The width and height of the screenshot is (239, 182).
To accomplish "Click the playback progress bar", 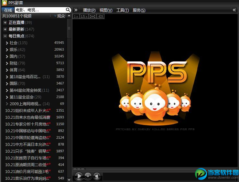I will tap(155, 169).
